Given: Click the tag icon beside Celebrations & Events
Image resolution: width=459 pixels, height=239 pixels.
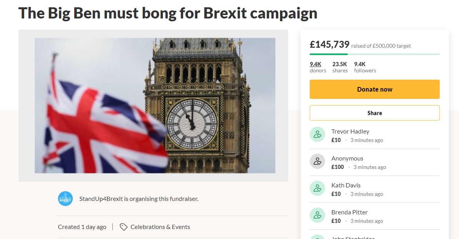Looking at the screenshot, I should pyautogui.click(x=124, y=227).
